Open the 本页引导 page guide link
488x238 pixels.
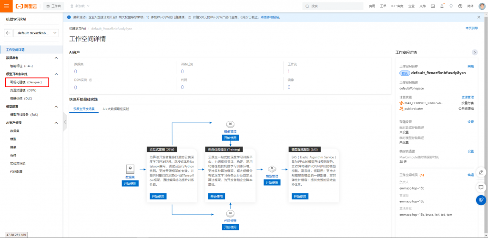pyautogui.click(x=471, y=28)
